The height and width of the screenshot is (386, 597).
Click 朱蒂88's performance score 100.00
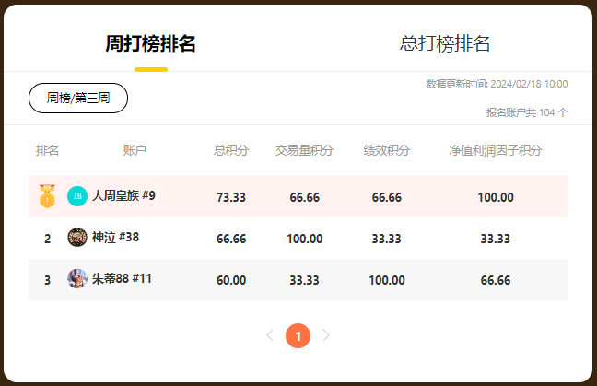click(387, 280)
